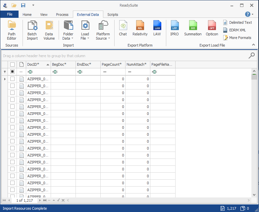Screen dimensions: 259x212
Task: Open the Path Editor tool
Action: [x=12, y=30]
